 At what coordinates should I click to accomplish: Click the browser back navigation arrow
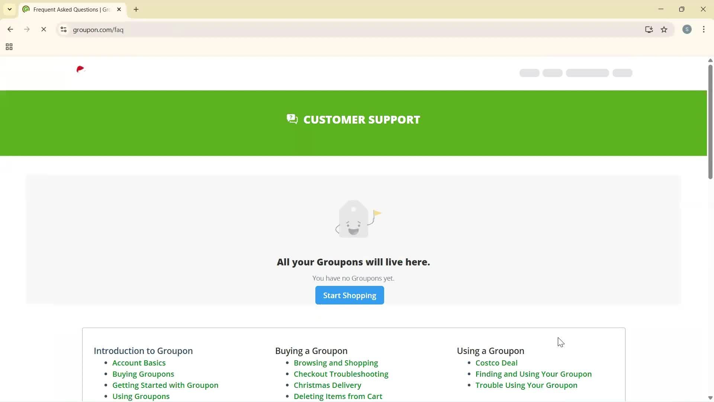click(x=10, y=29)
